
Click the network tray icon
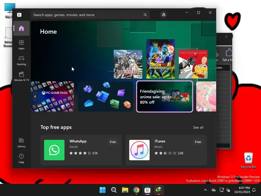(221, 190)
